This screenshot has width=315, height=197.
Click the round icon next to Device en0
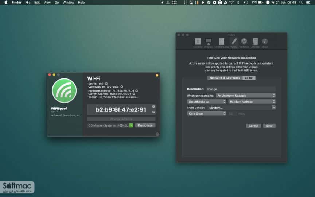click(x=106, y=84)
